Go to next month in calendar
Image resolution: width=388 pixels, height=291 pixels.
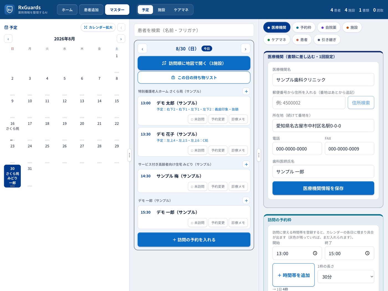pos(121,39)
